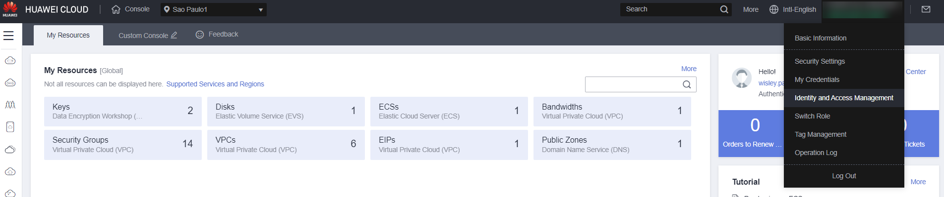The height and width of the screenshot is (197, 944).
Task: Click the user avatar picture
Action: click(x=742, y=78)
